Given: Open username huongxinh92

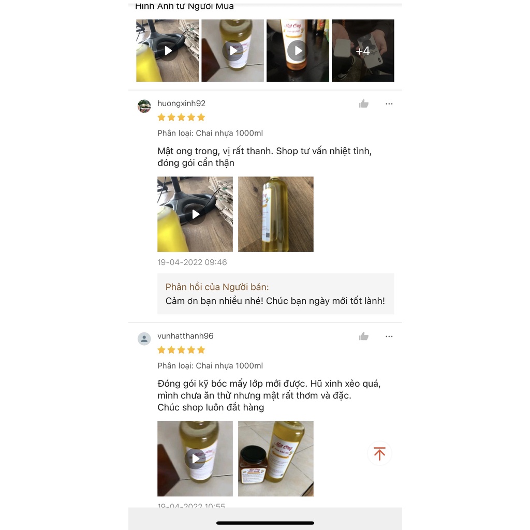Looking at the screenshot, I should 182,103.
